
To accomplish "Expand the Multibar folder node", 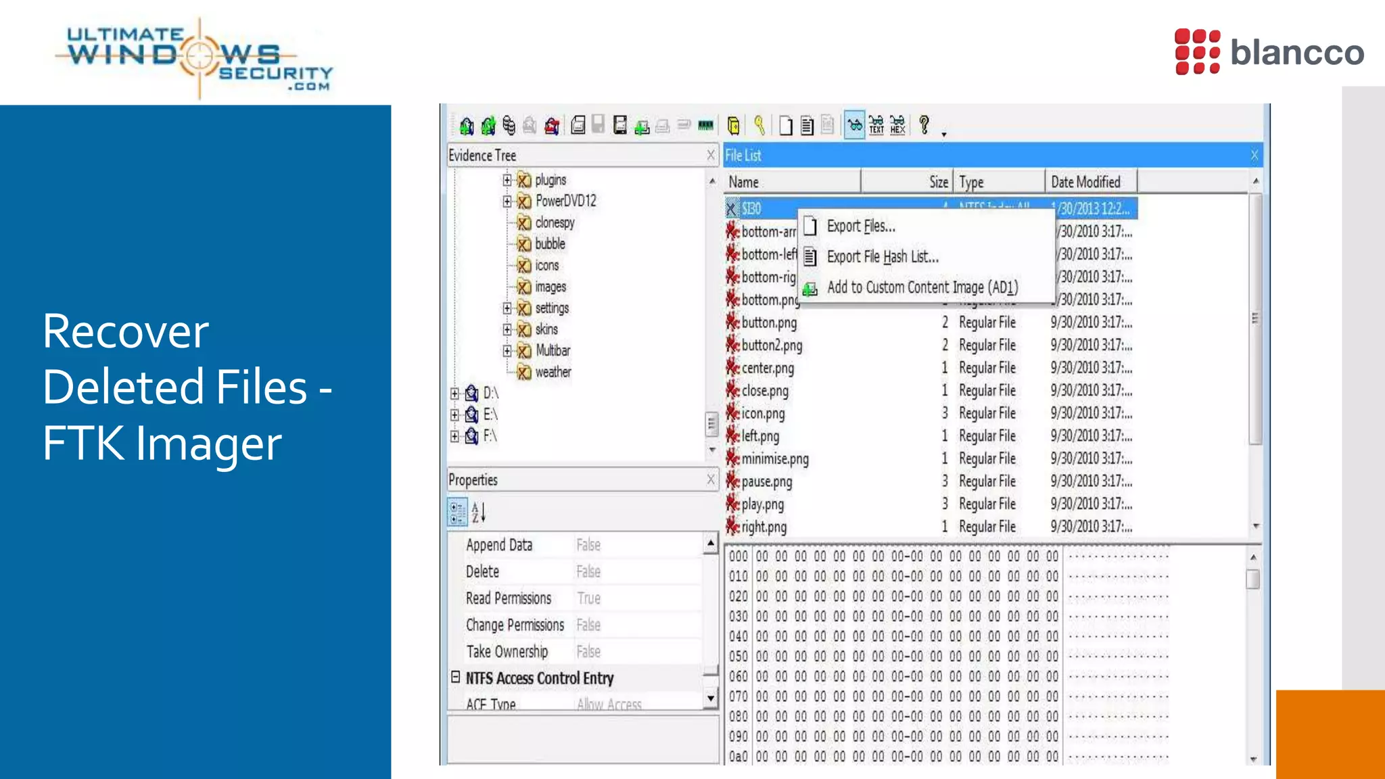I will [x=507, y=351].
